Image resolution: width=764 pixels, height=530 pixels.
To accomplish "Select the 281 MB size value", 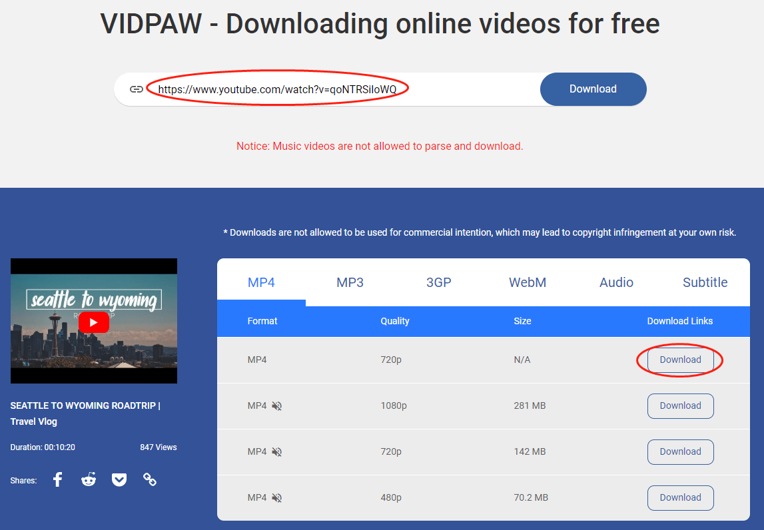I will pyautogui.click(x=530, y=405).
